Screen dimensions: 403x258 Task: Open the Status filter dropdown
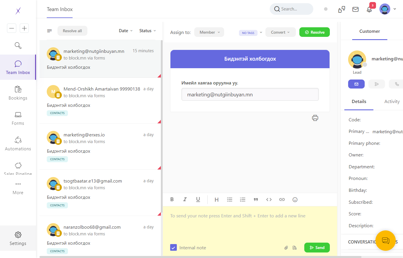(x=147, y=31)
